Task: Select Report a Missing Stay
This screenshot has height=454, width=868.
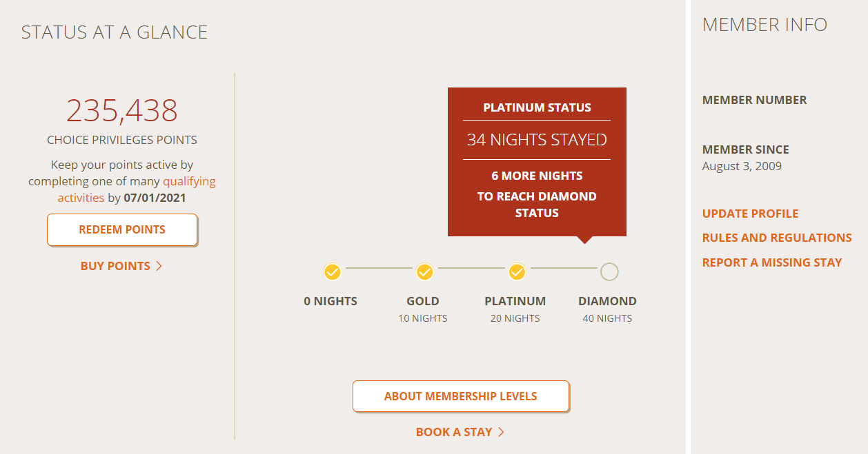Action: (x=772, y=262)
